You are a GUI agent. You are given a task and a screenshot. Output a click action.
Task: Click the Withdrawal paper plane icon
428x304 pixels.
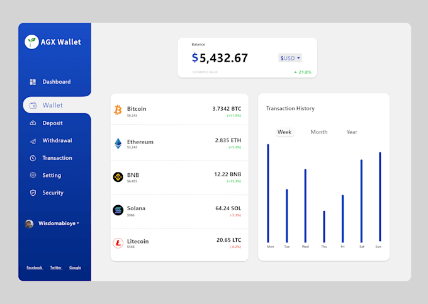pyautogui.click(x=33, y=141)
